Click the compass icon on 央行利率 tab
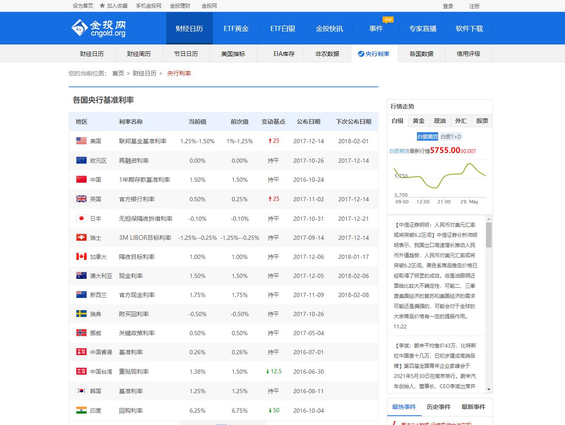Screen dimensions: 565x425 [x=360, y=53]
